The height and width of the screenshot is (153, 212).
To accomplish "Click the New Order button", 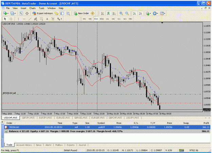I will pos(81,13).
